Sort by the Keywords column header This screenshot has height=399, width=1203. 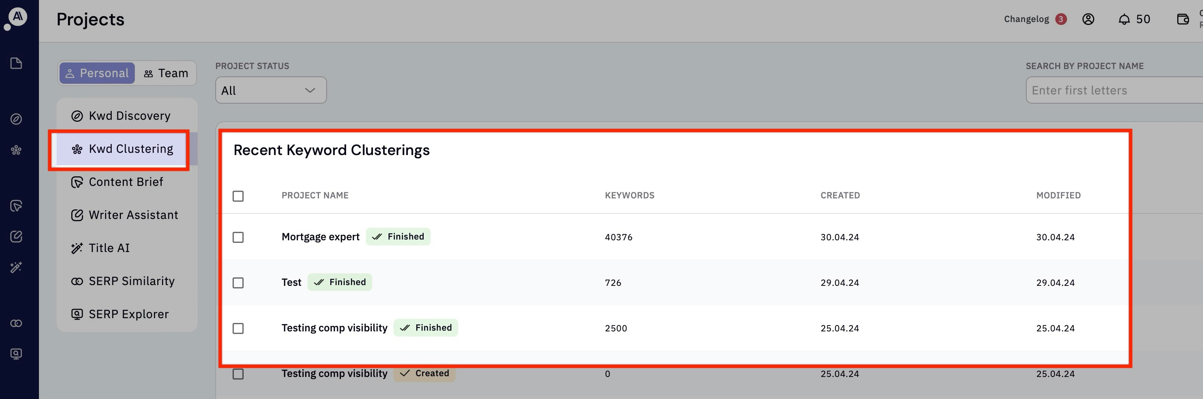tap(629, 195)
